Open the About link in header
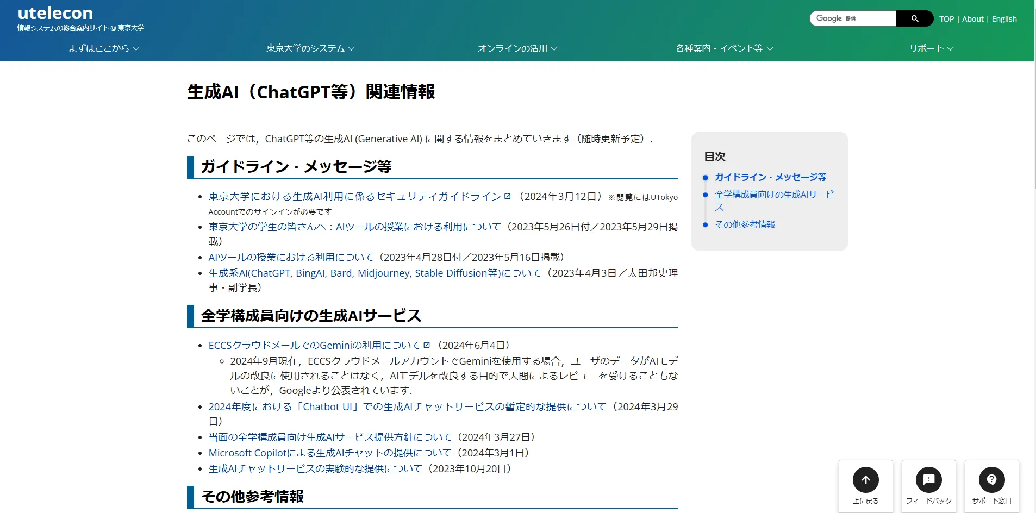1036x513 pixels. point(973,19)
